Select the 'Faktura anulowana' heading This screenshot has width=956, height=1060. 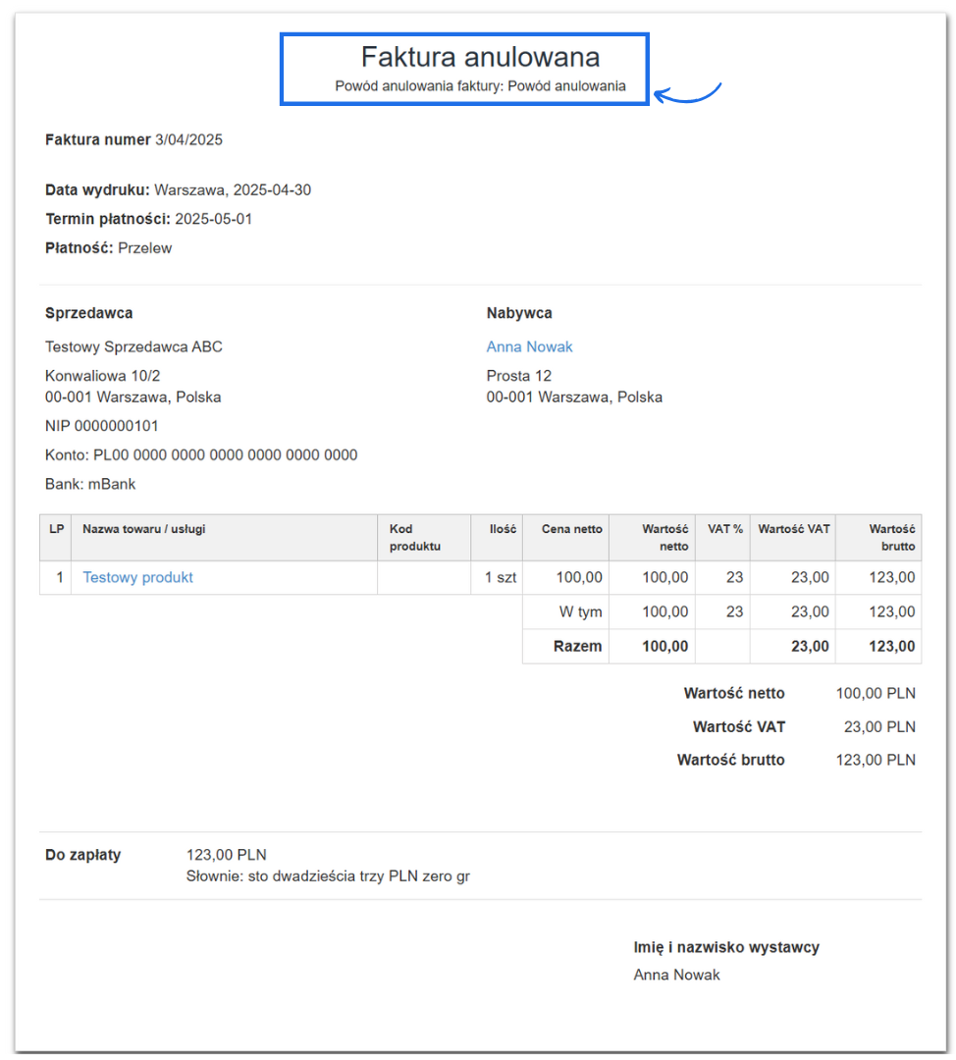coord(480,57)
